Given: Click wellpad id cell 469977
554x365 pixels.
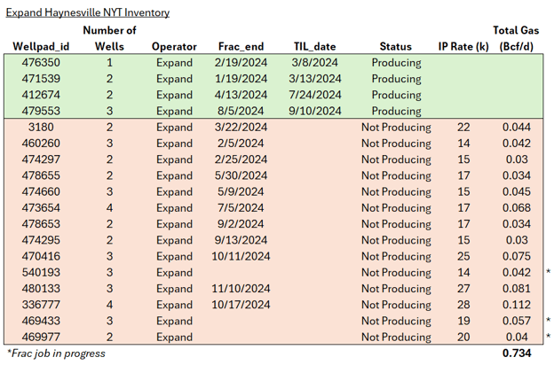Looking at the screenshot, I should 41,338.
